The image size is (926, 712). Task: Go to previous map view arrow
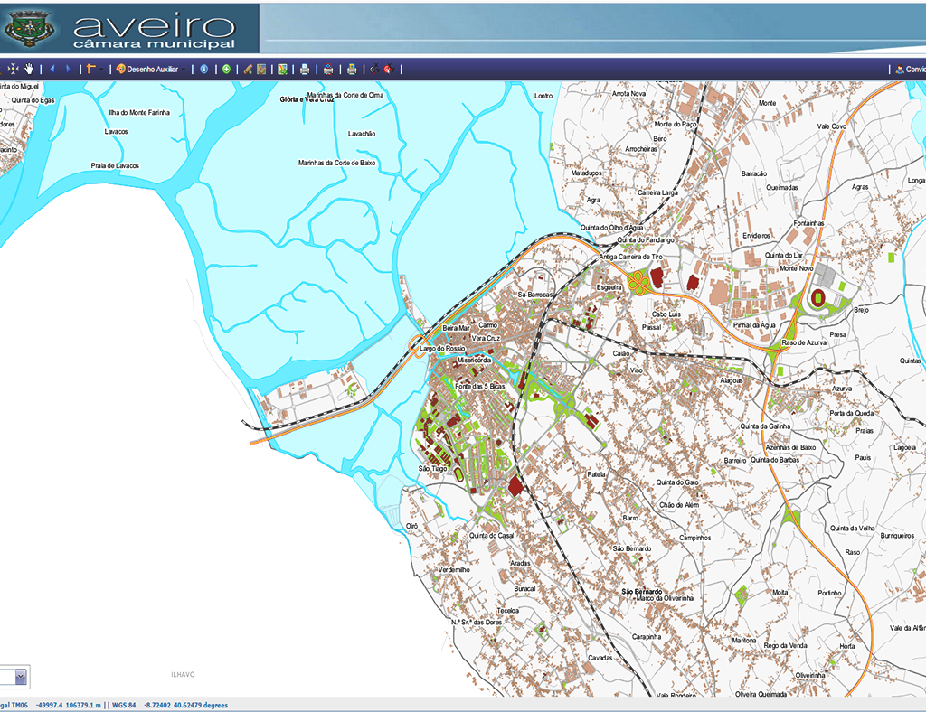(52, 69)
